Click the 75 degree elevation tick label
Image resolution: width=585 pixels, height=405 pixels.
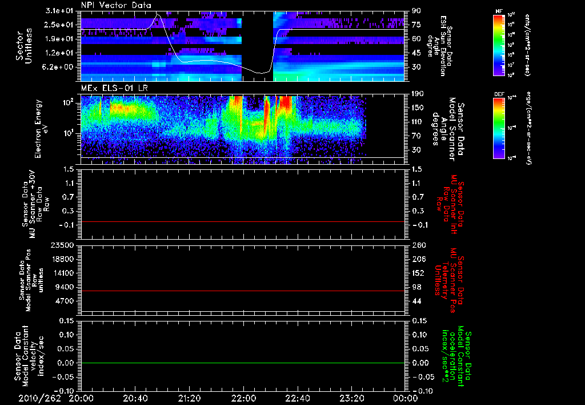coord(416,25)
